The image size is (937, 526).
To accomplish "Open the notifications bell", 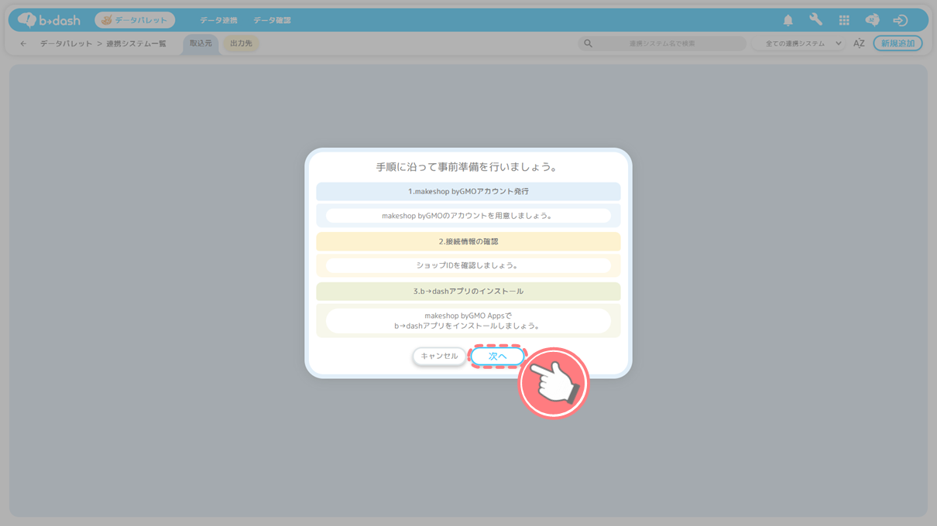I will point(788,20).
